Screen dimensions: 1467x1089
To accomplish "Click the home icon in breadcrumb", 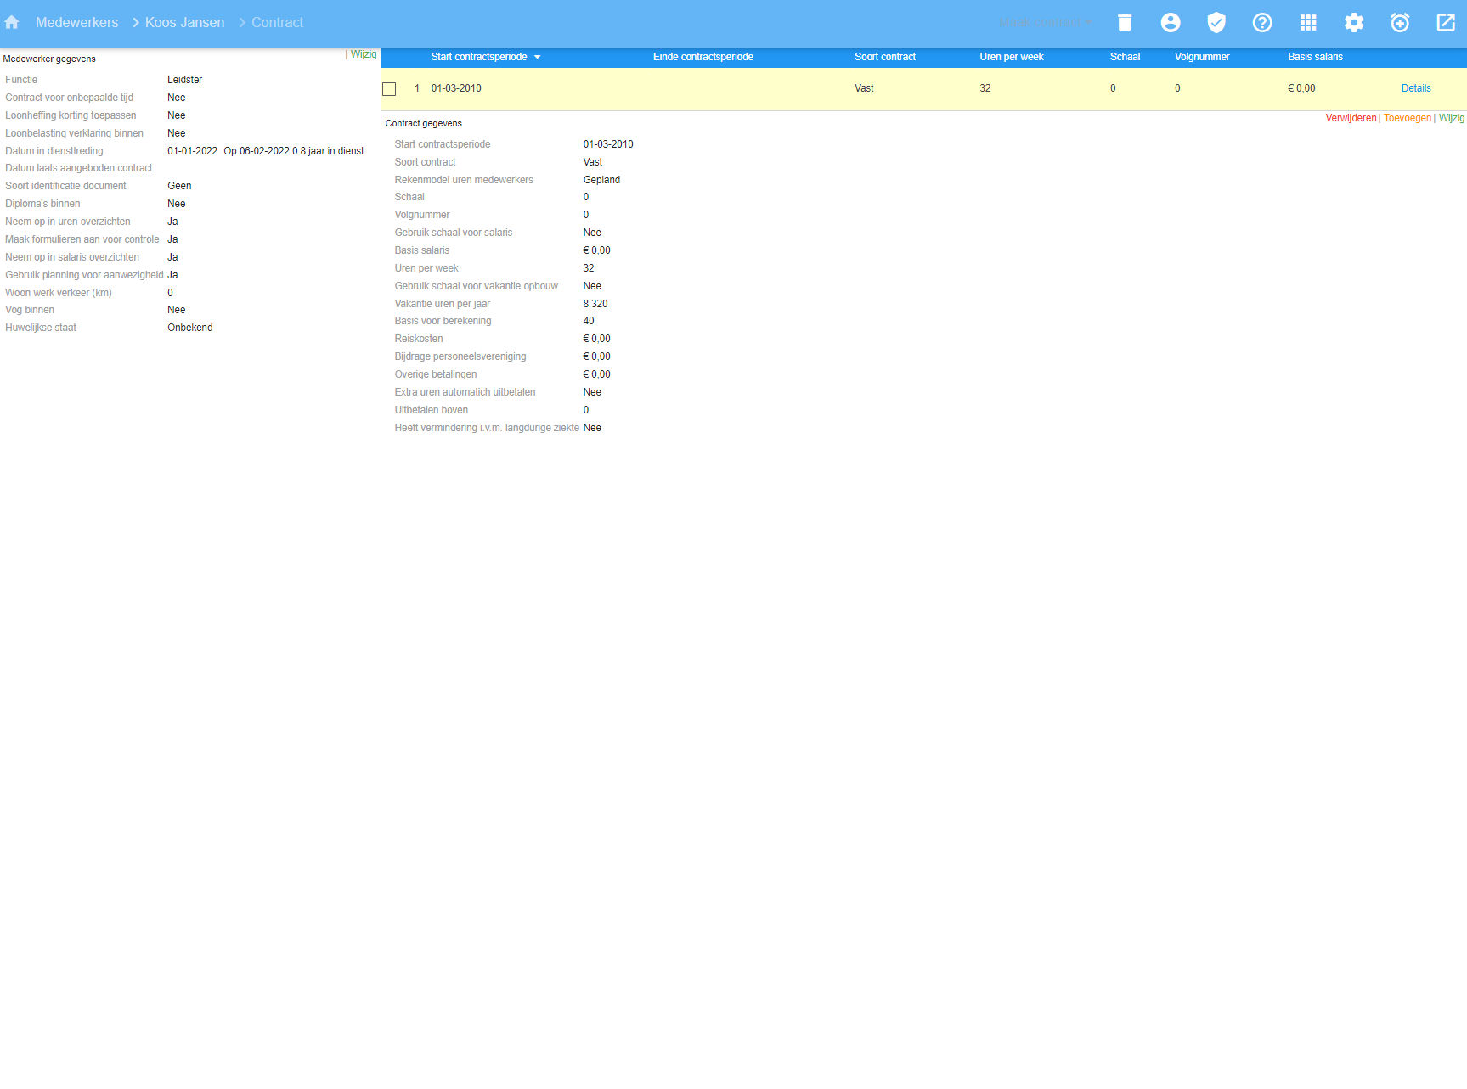I will (12, 23).
